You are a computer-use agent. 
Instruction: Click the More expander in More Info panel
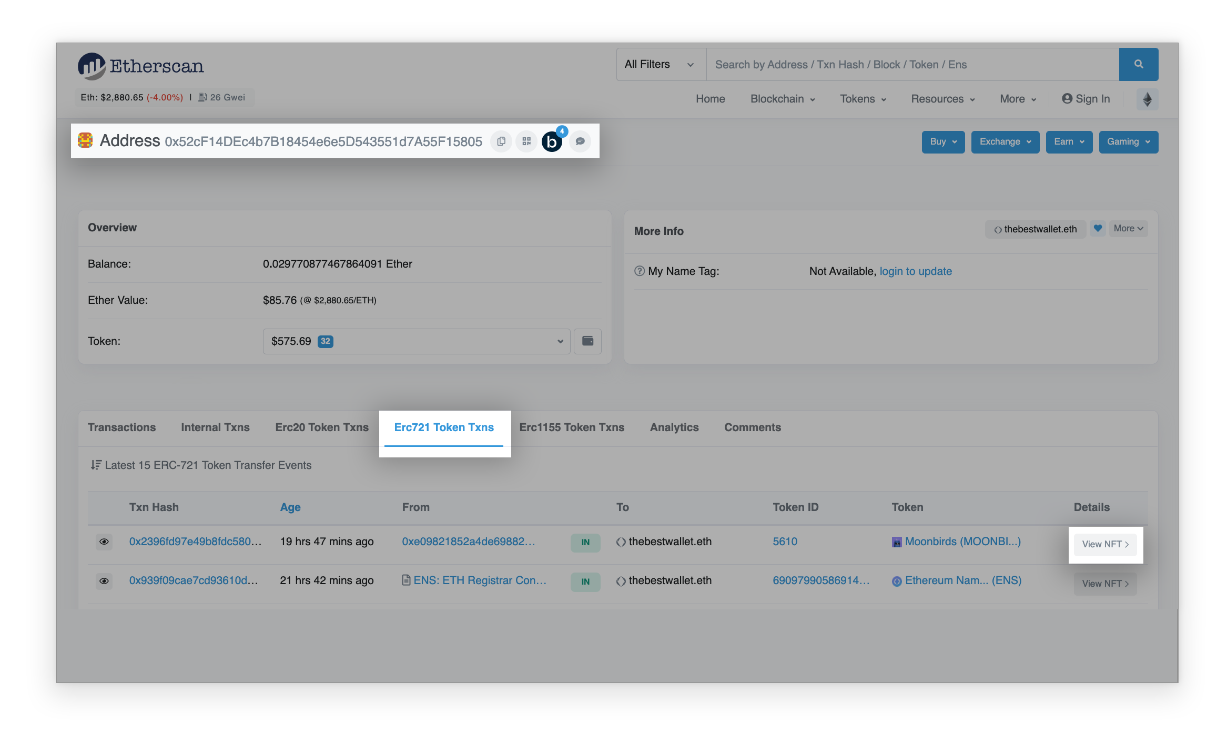(x=1128, y=228)
